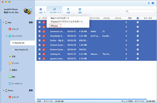
Task: Uncheck the Letting Go checkbox
Action: pos(40,54)
